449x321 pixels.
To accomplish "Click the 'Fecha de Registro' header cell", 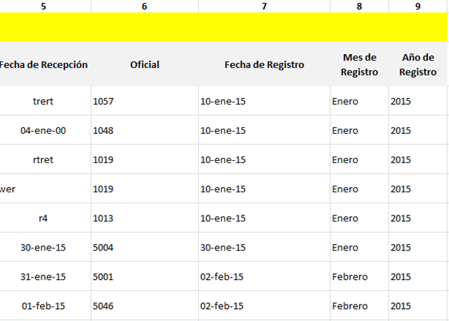I will coord(264,64).
